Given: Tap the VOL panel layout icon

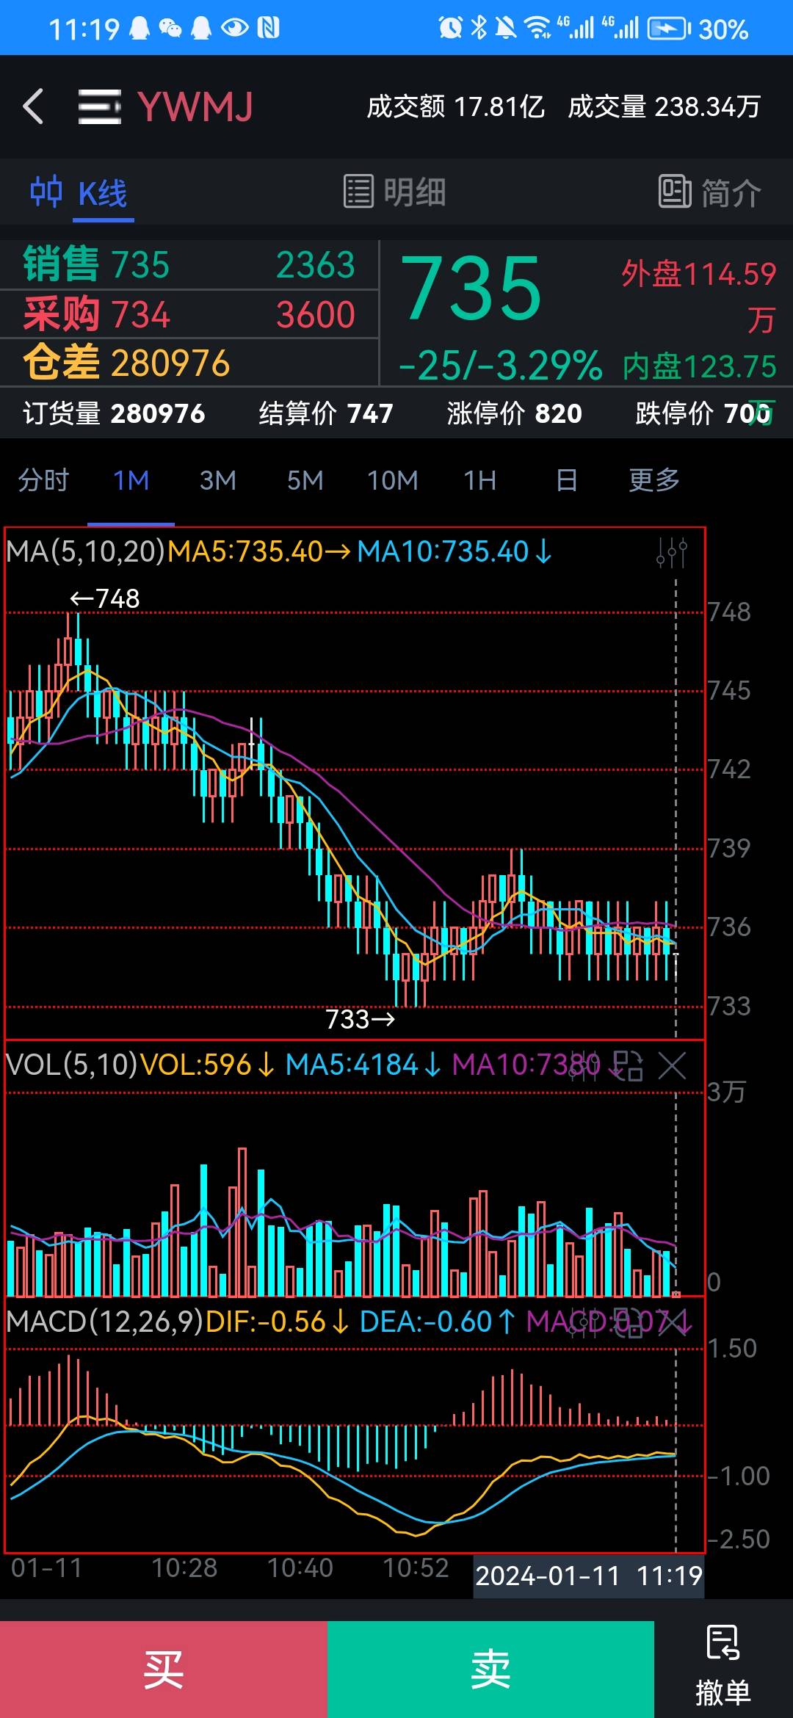Looking at the screenshot, I should coord(628,1065).
